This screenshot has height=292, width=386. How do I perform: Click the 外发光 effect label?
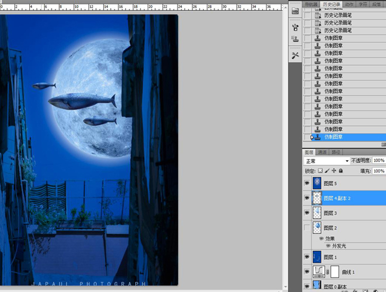pos(339,246)
